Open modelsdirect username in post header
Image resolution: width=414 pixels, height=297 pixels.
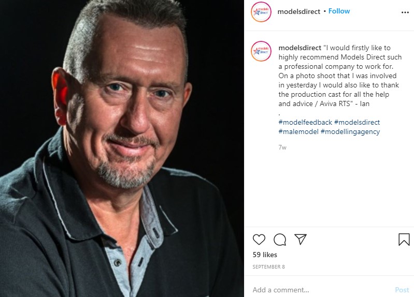[x=298, y=11]
